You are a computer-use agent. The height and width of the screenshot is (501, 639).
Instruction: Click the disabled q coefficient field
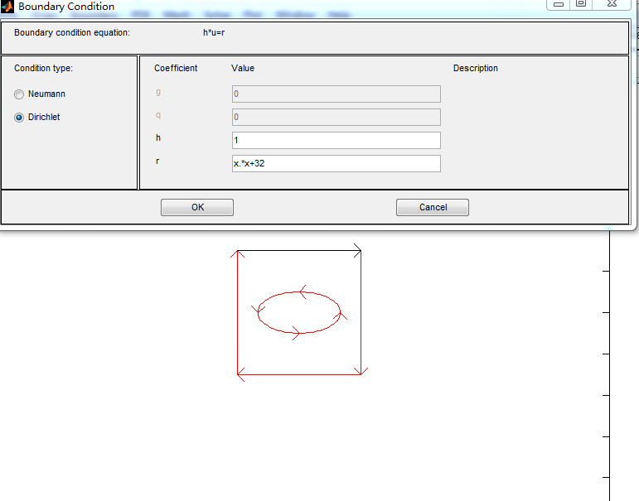coord(336,117)
